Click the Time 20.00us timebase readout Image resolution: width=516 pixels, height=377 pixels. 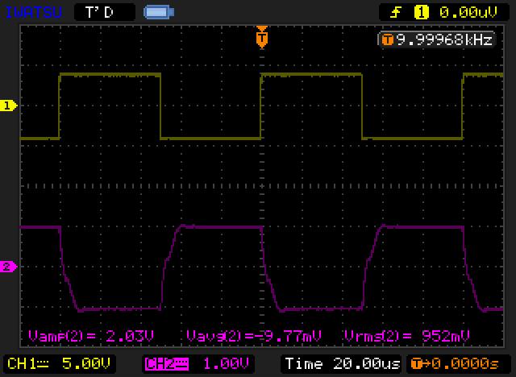[x=342, y=364]
